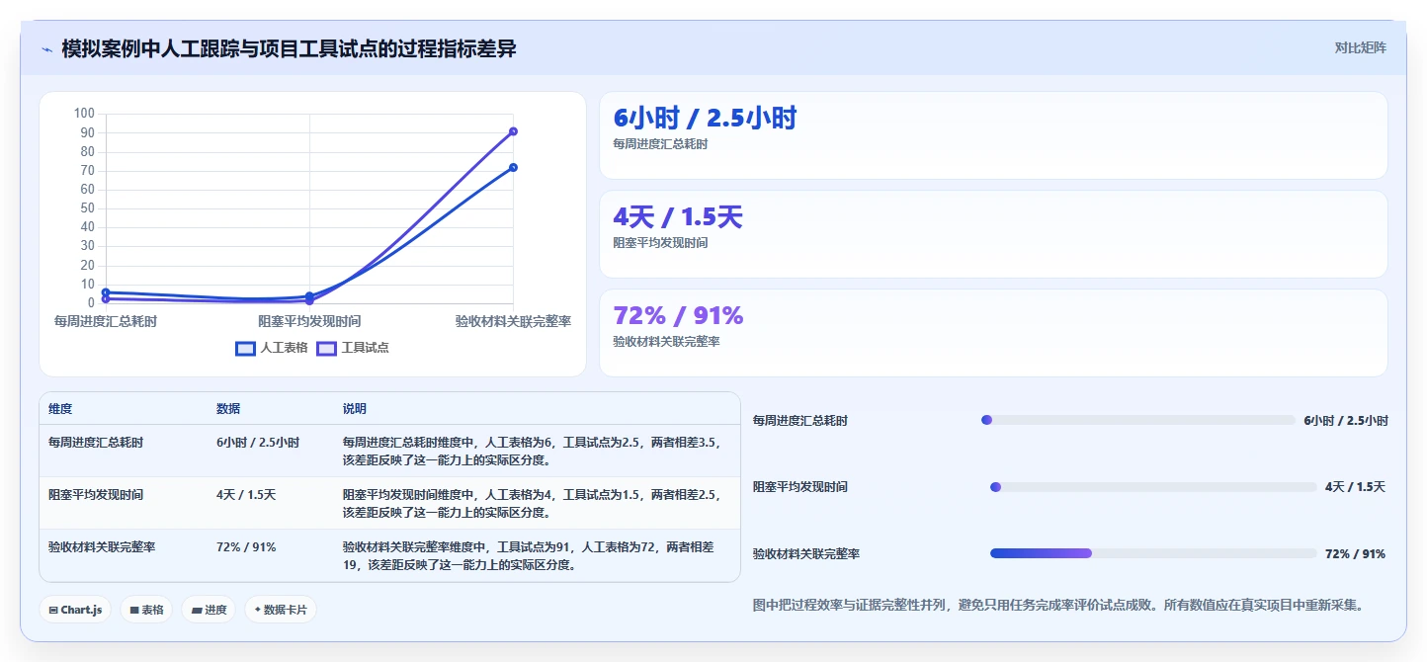This screenshot has width=1427, height=662.
Task: Click the 人工表格 legend color box
Action: coord(245,348)
